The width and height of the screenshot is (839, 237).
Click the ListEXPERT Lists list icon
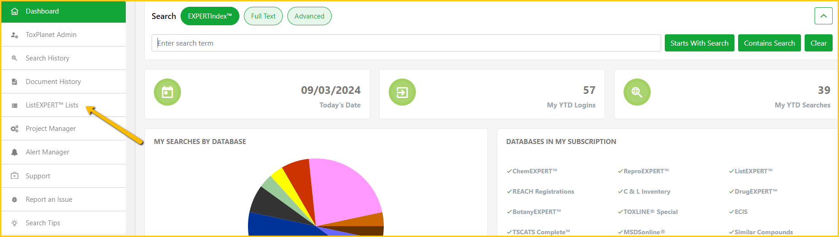(x=14, y=105)
